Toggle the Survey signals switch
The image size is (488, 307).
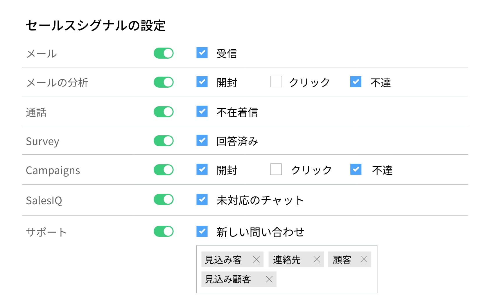click(164, 141)
